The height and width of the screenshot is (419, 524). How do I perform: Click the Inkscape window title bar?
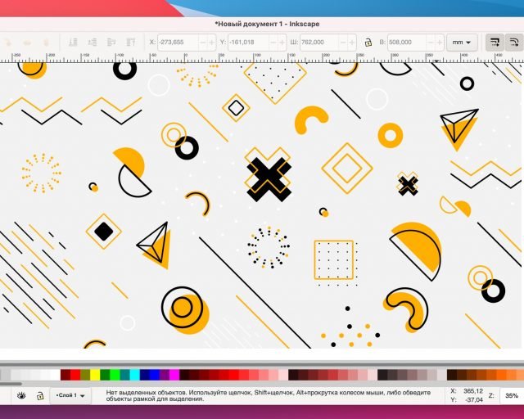(x=262, y=24)
